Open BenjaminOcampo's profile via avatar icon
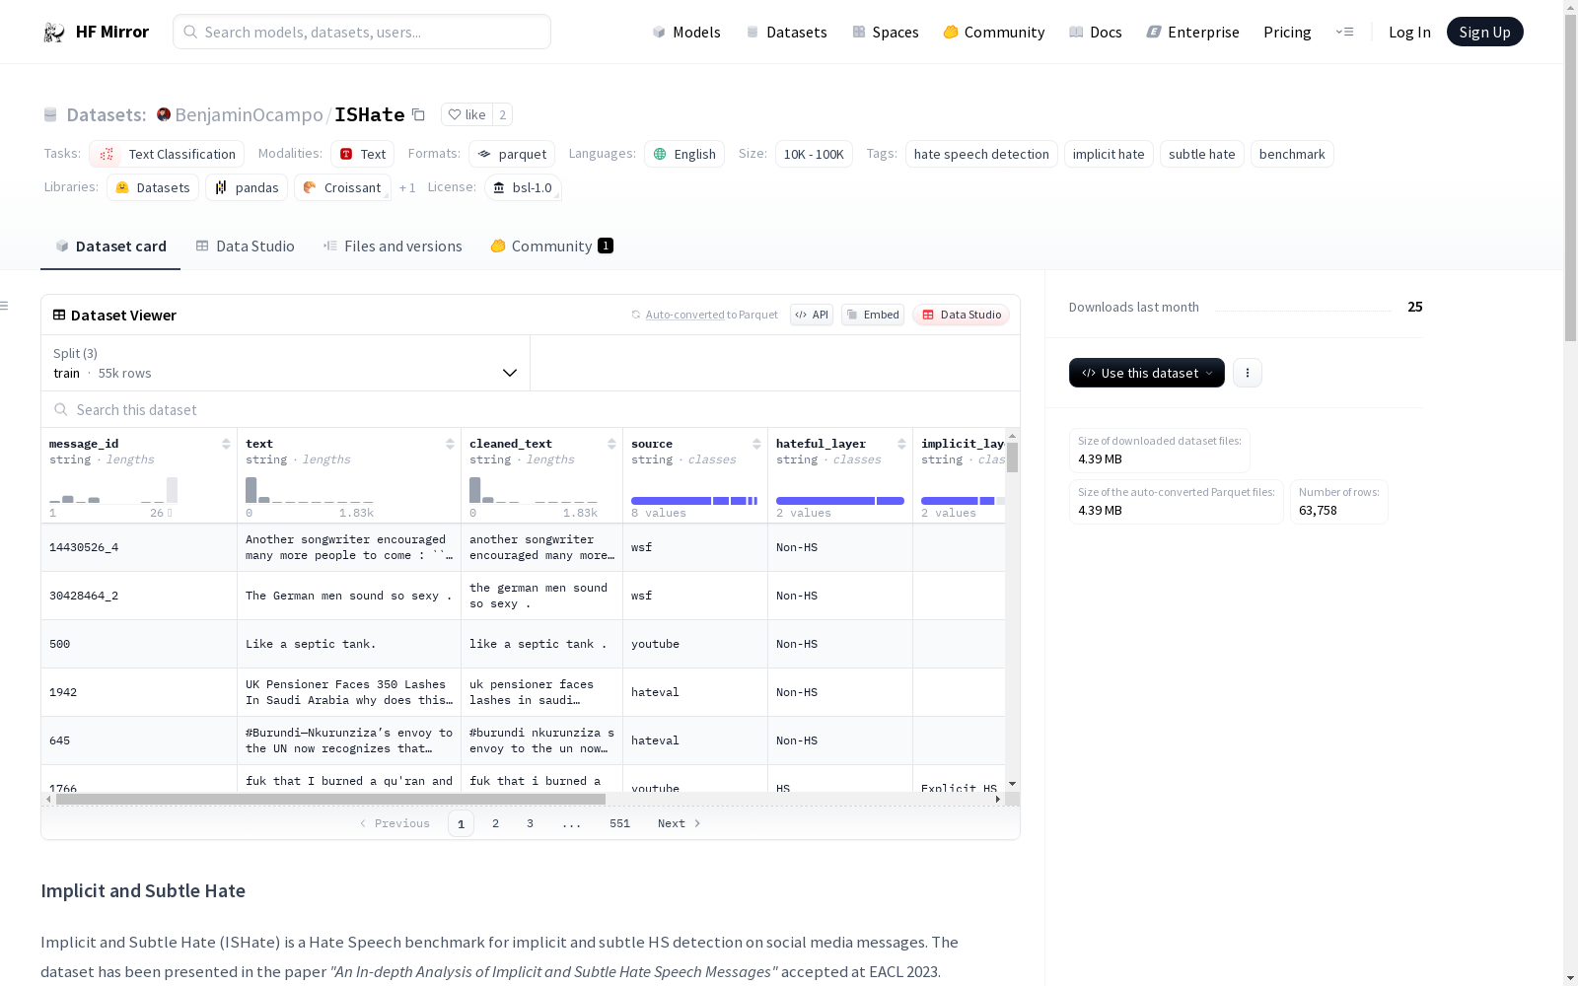Screen dimensions: 1578x986 (164, 114)
